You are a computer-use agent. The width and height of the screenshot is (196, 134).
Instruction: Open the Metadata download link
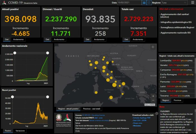pos(137,126)
